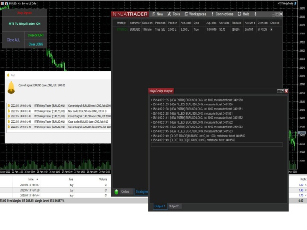Click the Close LONG button
Screen dimensions: 307x230
pyautogui.click(x=35, y=44)
